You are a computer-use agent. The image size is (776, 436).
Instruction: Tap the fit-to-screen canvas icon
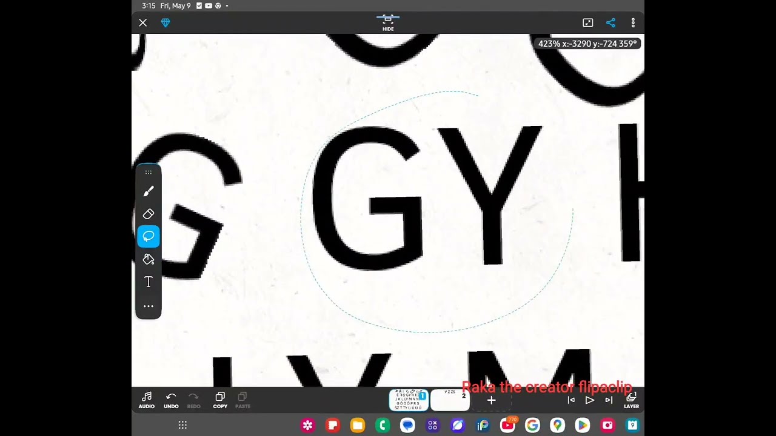587,22
